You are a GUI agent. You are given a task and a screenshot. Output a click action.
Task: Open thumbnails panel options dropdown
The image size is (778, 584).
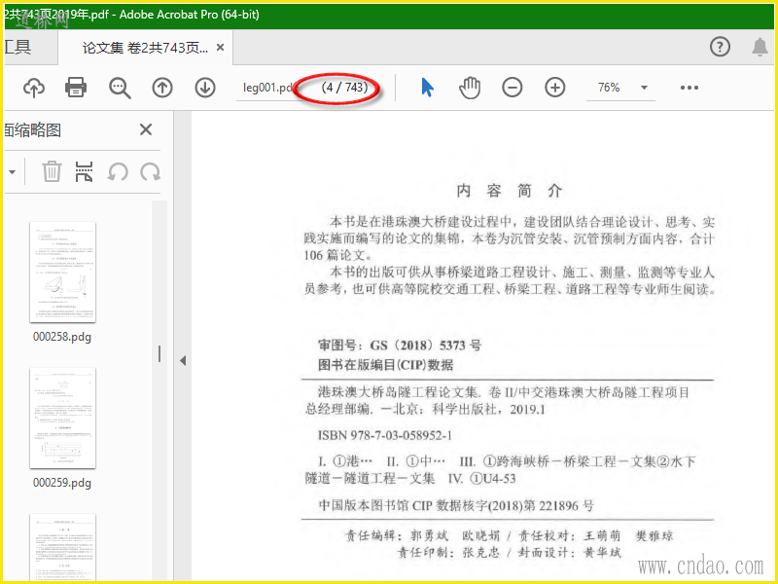pos(12,172)
